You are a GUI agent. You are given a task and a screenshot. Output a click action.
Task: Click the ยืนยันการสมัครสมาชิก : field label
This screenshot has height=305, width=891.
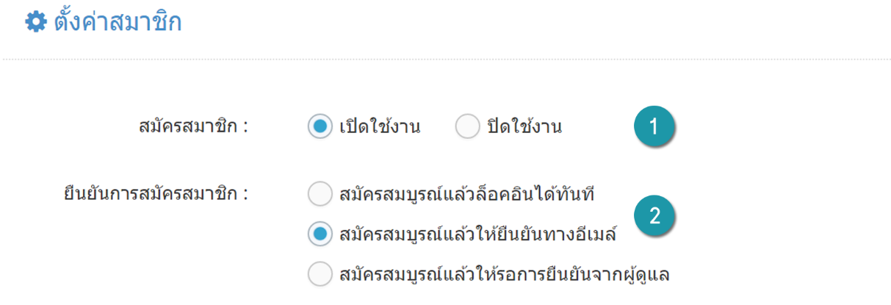point(156,195)
